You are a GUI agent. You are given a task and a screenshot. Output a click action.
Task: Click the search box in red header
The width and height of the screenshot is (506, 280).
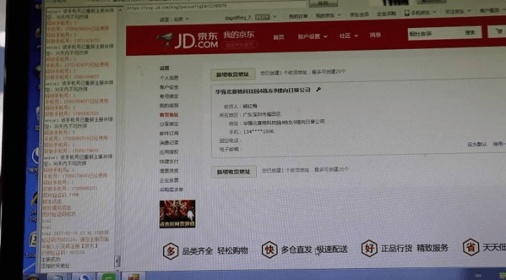(x=435, y=34)
